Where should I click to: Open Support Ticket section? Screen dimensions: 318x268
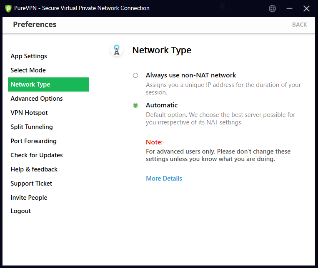[x=31, y=184]
